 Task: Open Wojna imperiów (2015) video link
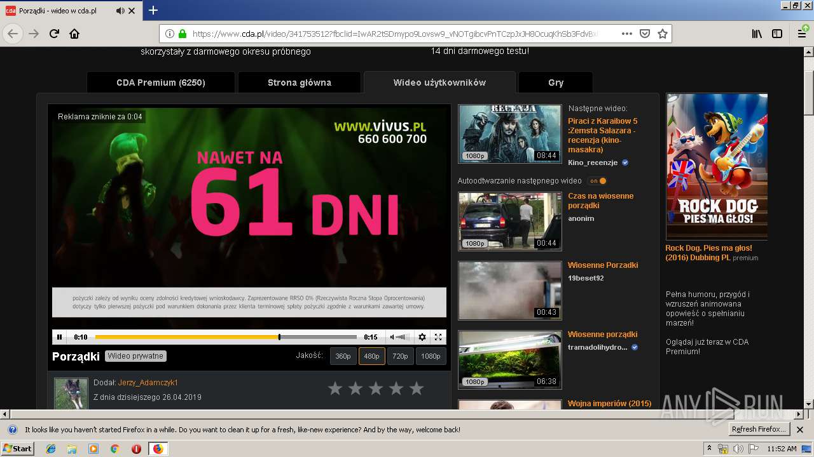(x=609, y=404)
